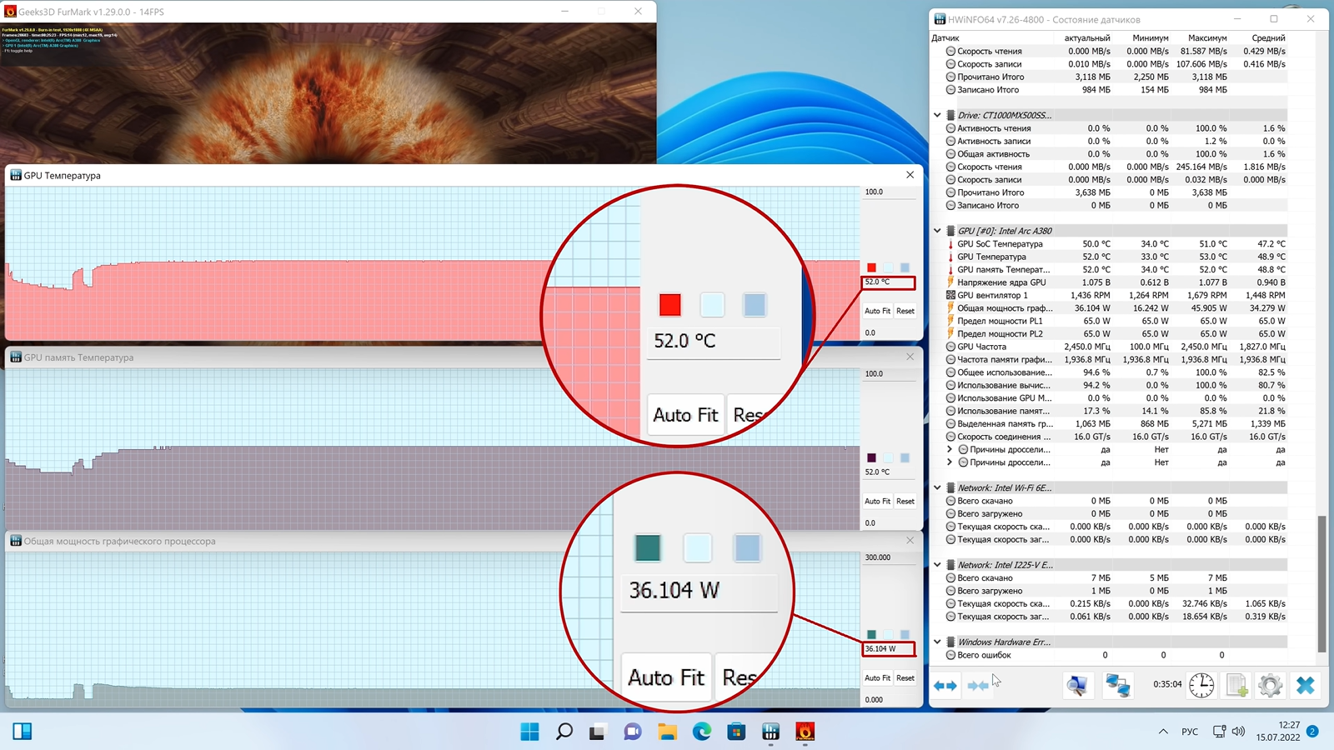Screen dimensions: 1334x750
Task: Collapse the Windows Hardware Err group
Action: 937,642
